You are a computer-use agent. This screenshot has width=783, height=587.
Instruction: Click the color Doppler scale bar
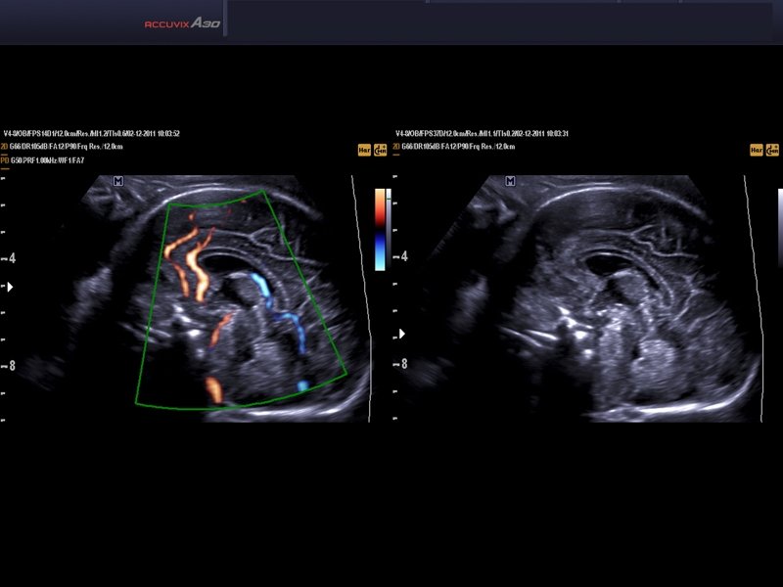pyautogui.click(x=379, y=229)
